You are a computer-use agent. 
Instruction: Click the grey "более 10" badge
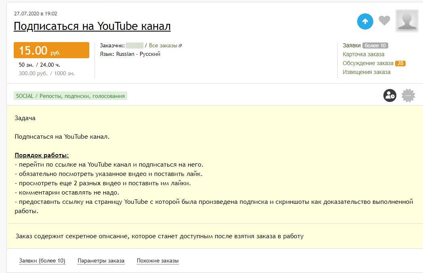pos(375,45)
